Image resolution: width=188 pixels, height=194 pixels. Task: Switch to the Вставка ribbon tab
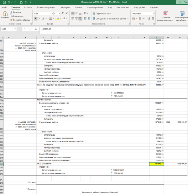[x=28, y=7]
